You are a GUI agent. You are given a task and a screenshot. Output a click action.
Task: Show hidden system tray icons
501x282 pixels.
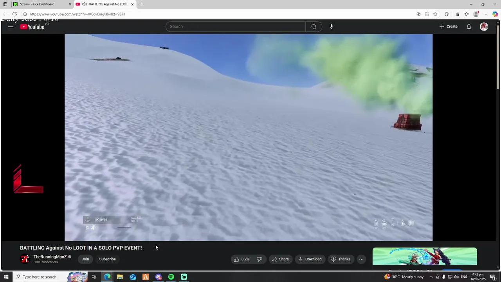[431, 277]
